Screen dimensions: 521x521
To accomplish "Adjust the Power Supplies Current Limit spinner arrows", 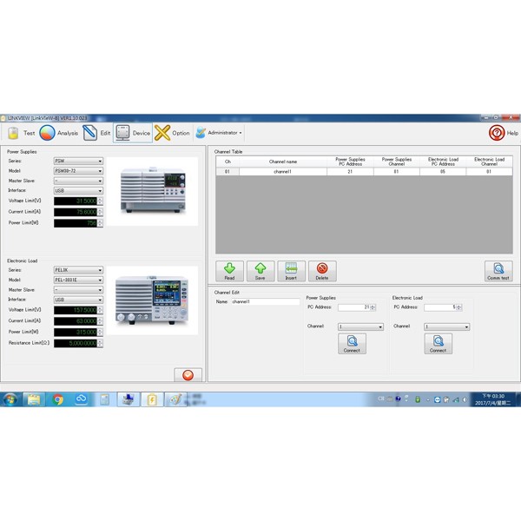I will point(100,212).
